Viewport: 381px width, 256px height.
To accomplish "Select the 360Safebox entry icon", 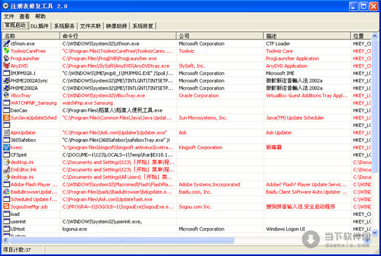I will (6, 140).
